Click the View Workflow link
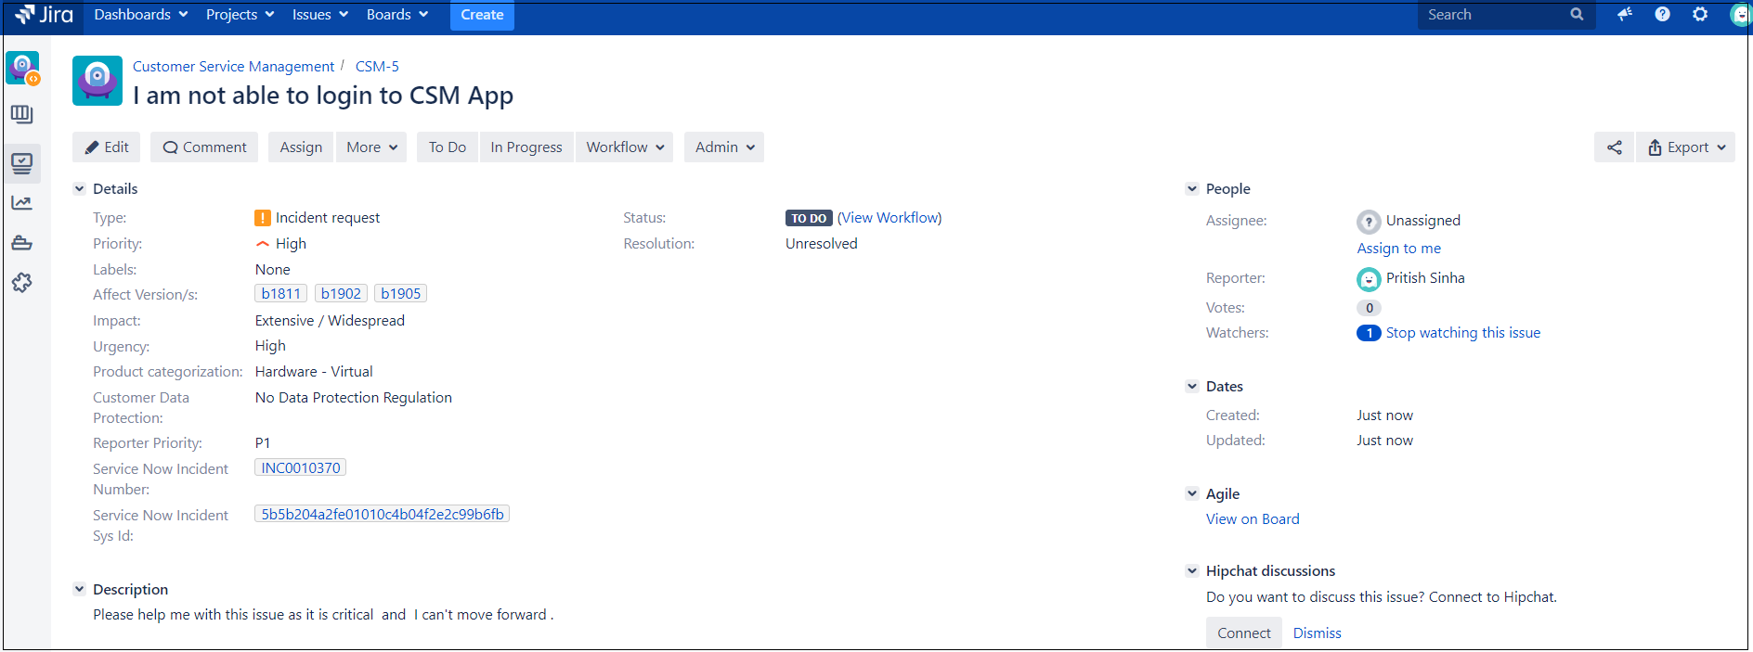Viewport: 1753px width, 652px height. pyautogui.click(x=889, y=218)
